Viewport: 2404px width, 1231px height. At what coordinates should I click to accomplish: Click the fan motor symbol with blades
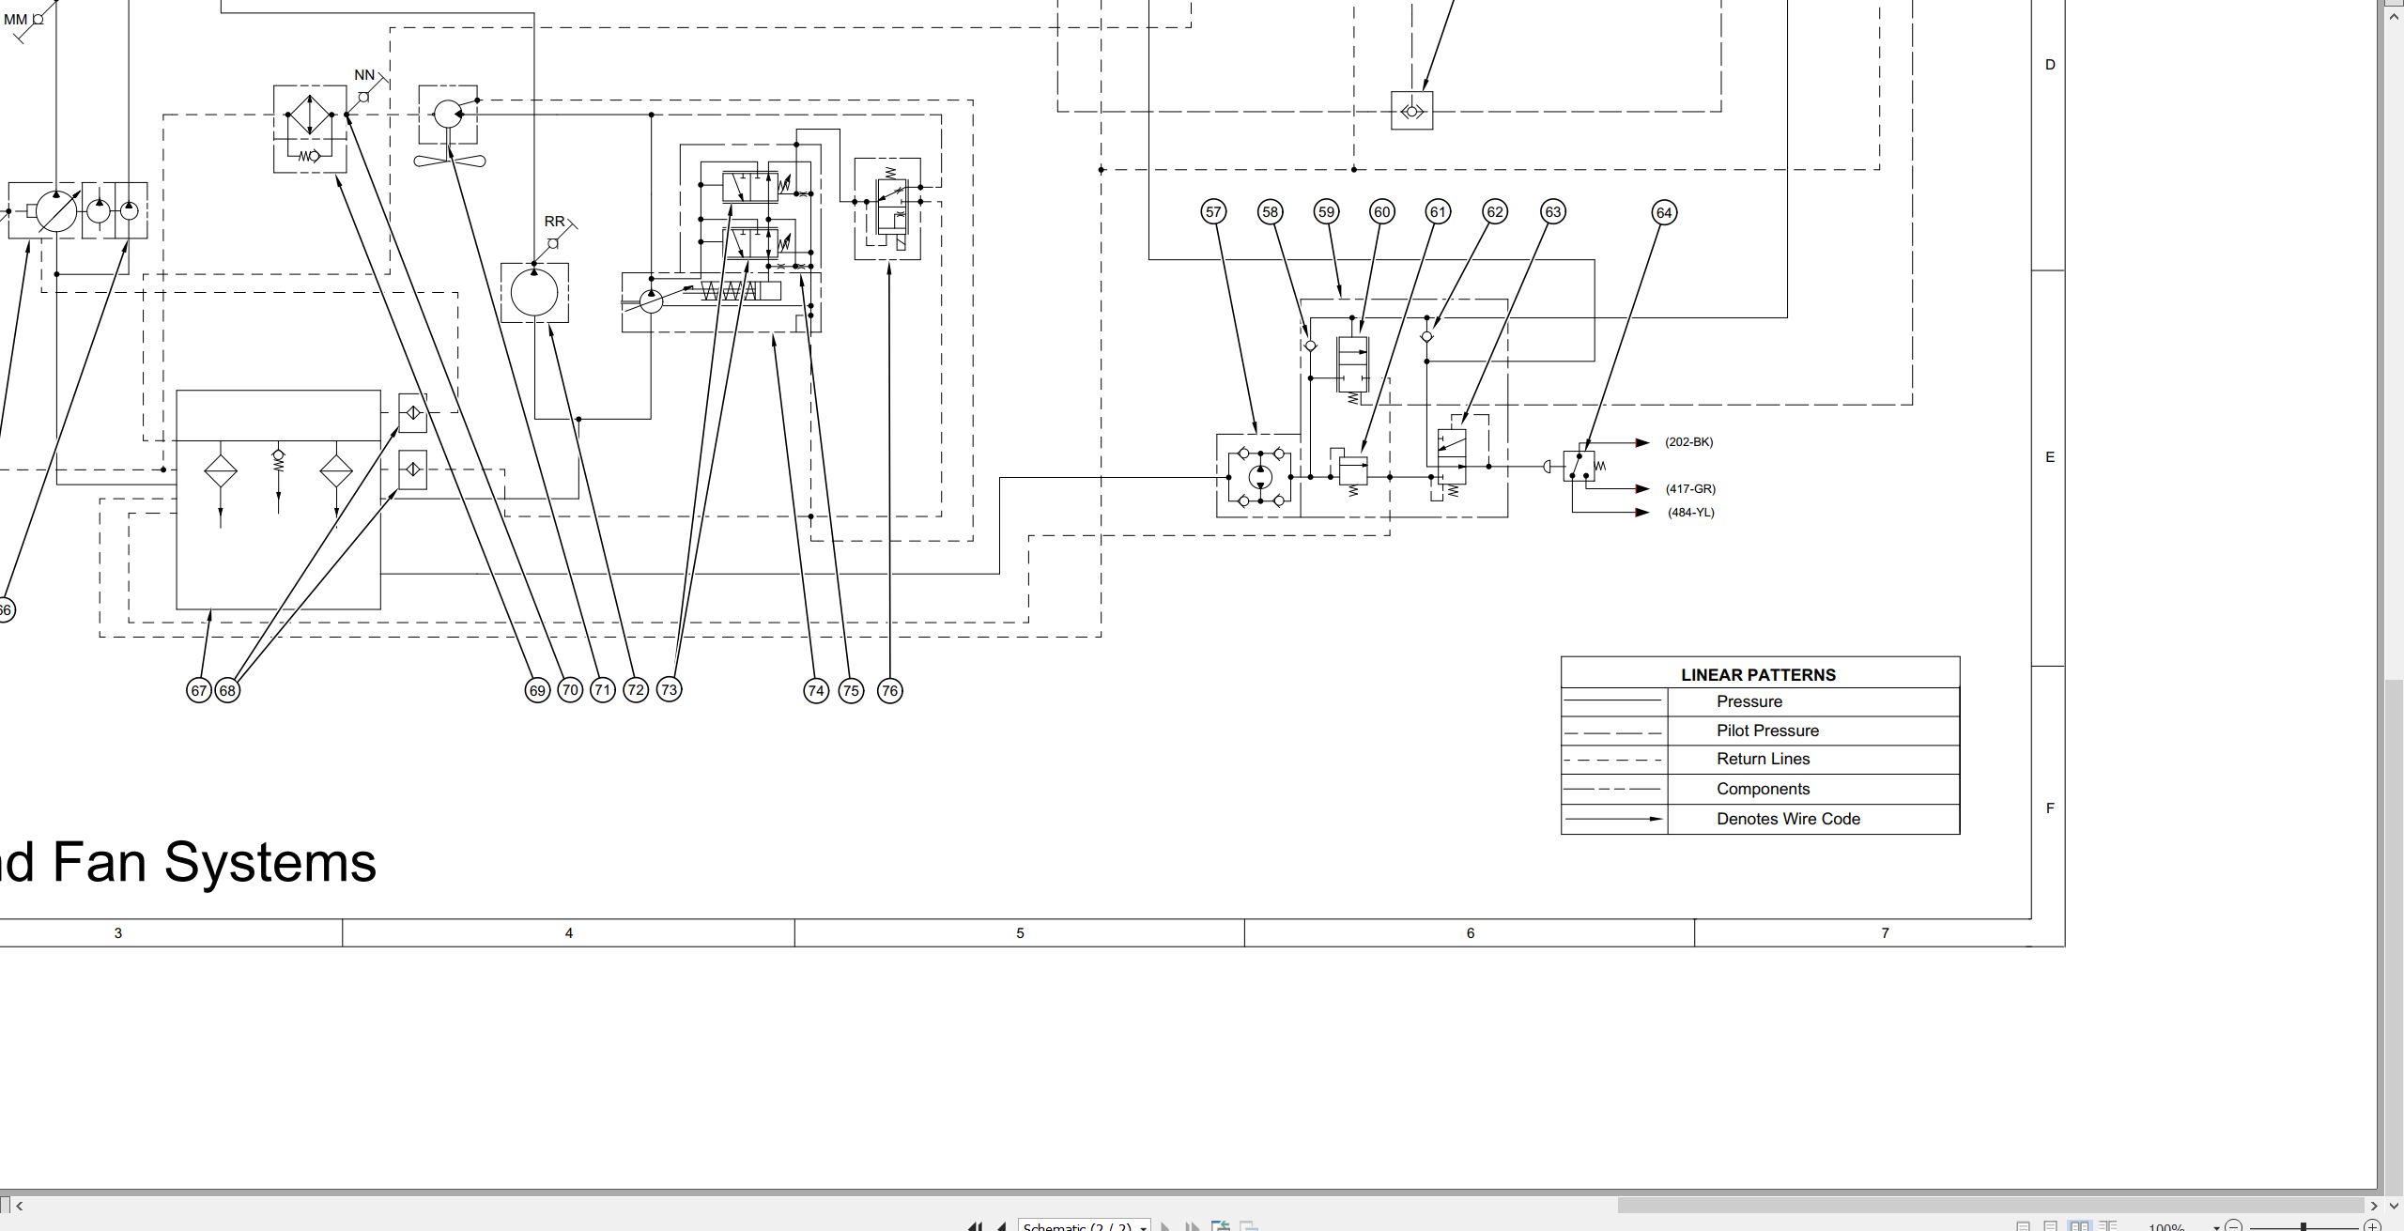coord(450,127)
